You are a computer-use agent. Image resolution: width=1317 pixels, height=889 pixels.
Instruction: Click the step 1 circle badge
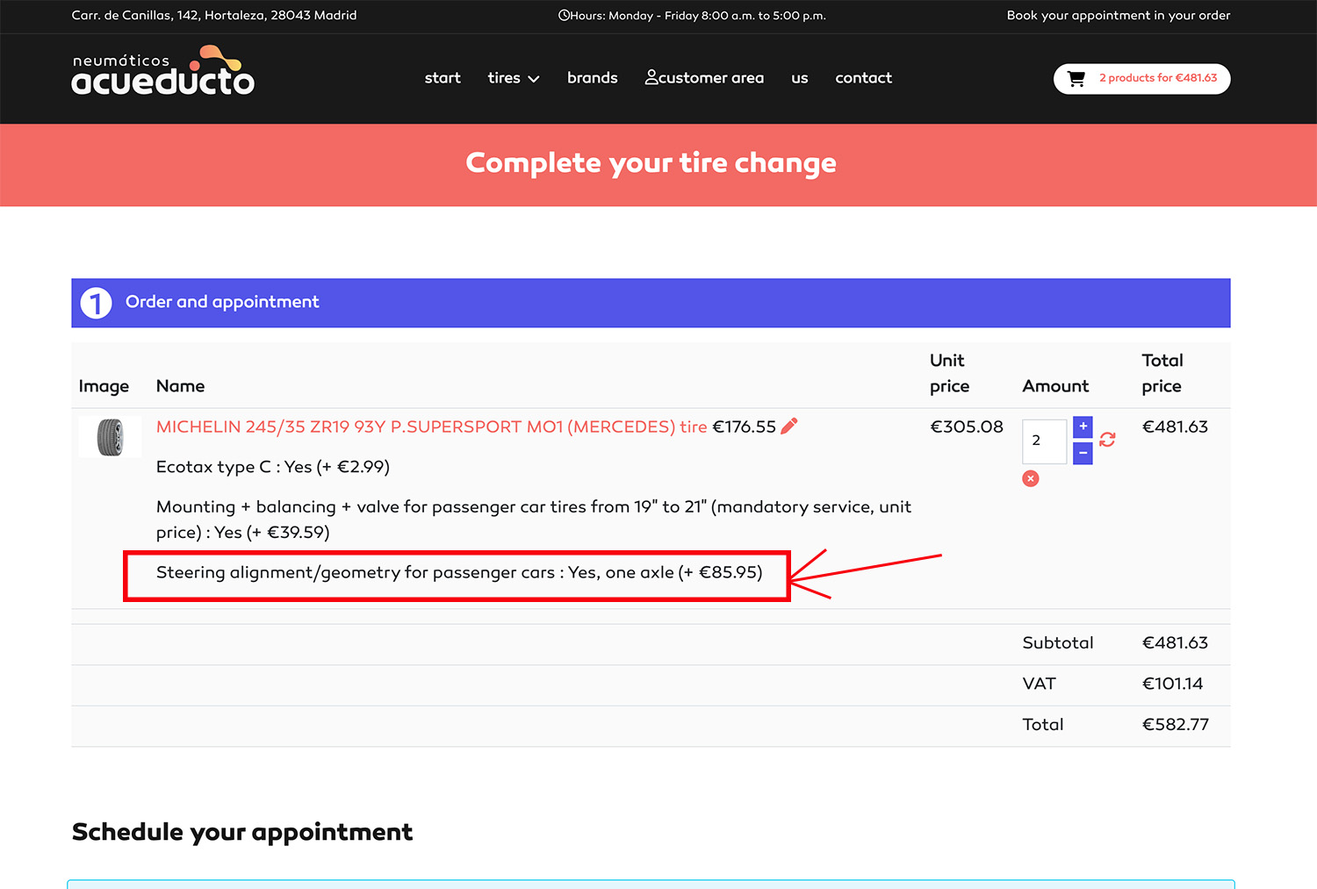tap(97, 304)
